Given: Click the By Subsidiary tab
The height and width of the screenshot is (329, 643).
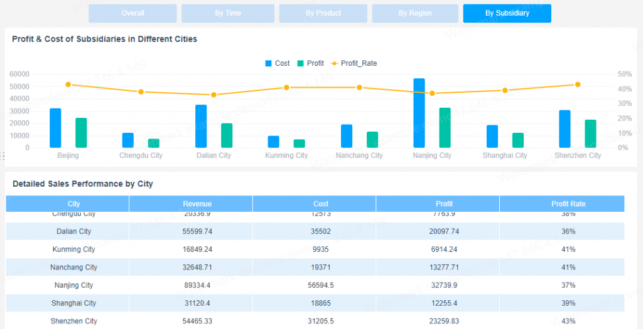Looking at the screenshot, I should [507, 13].
